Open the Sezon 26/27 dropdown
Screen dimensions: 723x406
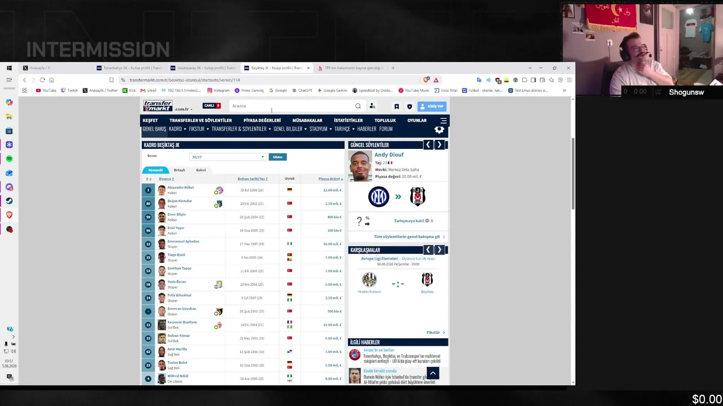click(x=227, y=157)
